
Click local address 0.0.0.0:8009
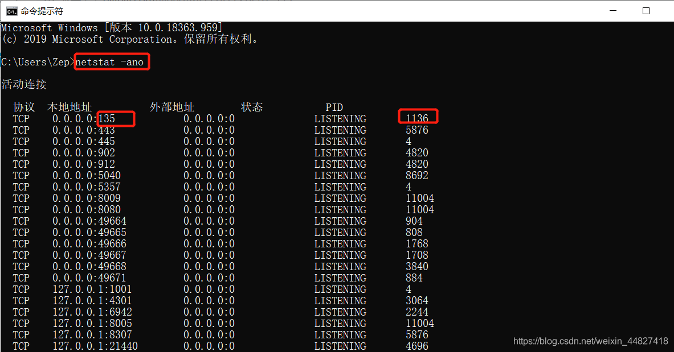point(87,198)
